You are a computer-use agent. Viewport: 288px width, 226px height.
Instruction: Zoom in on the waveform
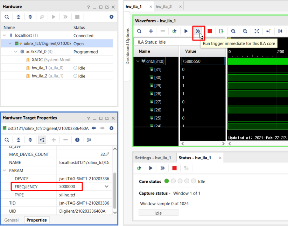[x=233, y=31]
